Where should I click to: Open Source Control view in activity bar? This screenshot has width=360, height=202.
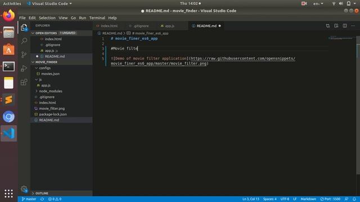click(x=24, y=54)
